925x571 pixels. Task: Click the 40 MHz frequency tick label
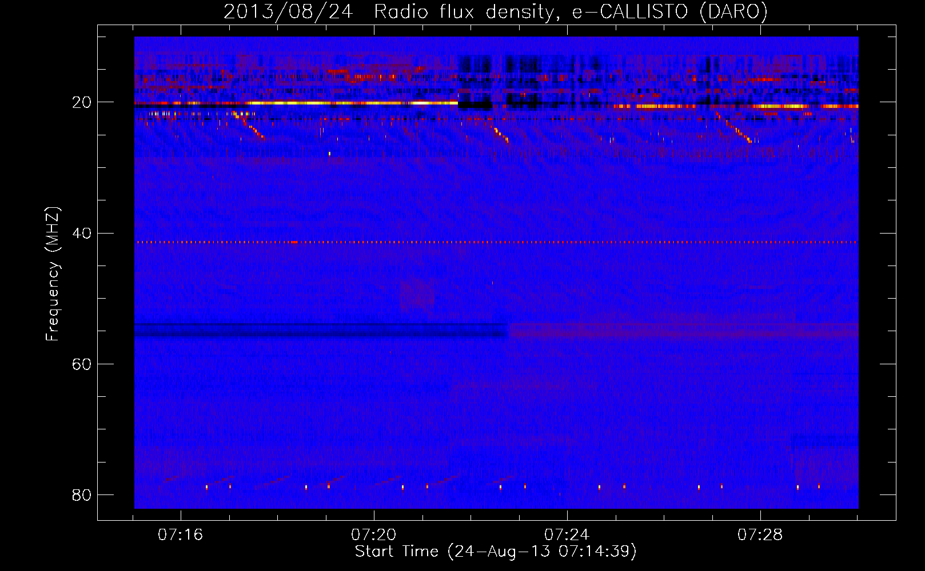82,234
